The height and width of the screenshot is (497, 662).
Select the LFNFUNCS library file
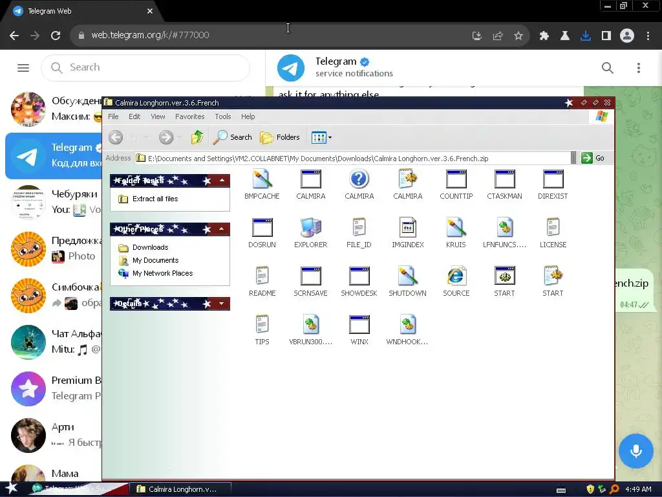click(x=504, y=228)
